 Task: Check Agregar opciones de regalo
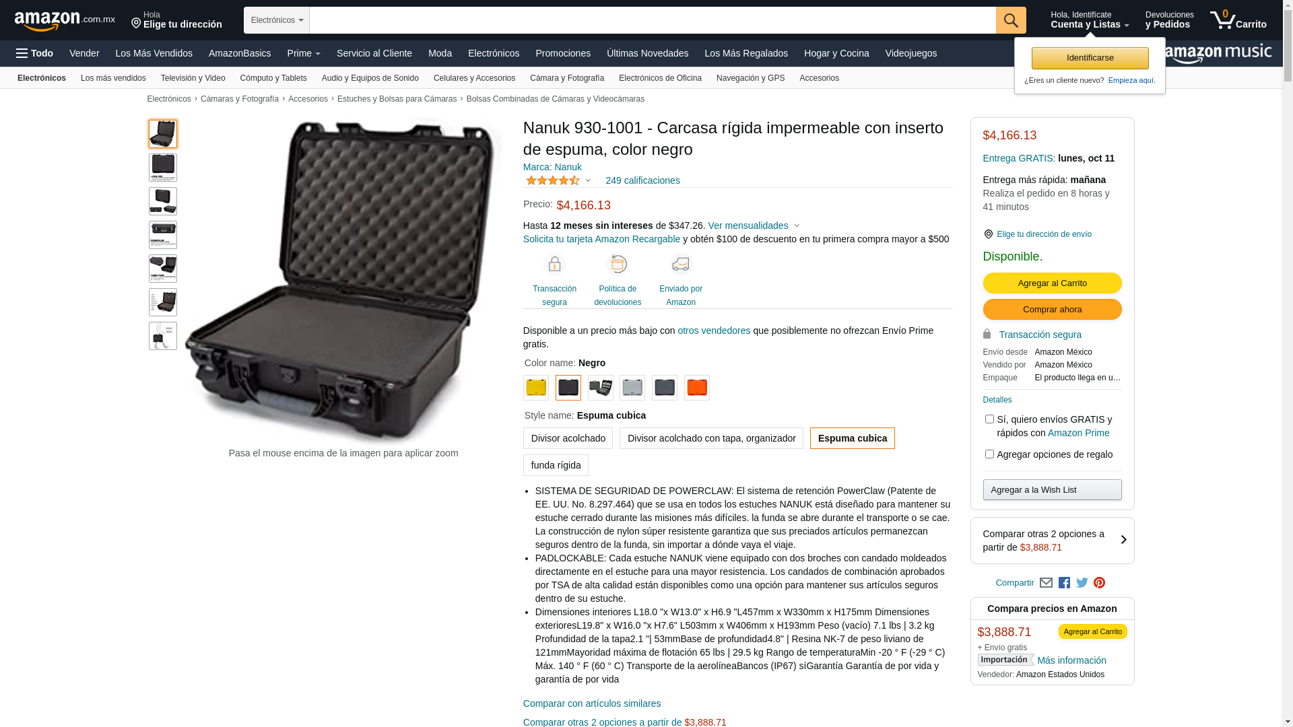[989, 454]
